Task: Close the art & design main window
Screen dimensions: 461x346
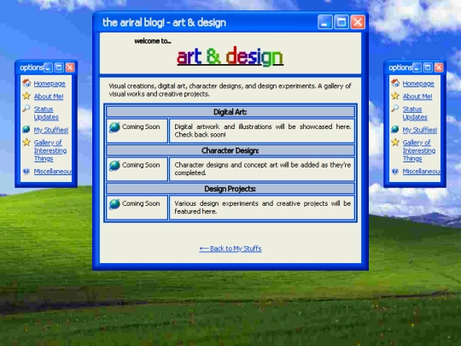Action: tap(358, 22)
